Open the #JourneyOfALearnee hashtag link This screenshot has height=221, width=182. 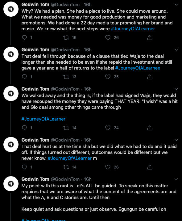[x=138, y=68]
